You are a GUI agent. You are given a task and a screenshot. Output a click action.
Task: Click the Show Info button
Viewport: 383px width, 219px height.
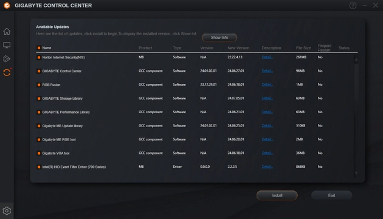219,38
